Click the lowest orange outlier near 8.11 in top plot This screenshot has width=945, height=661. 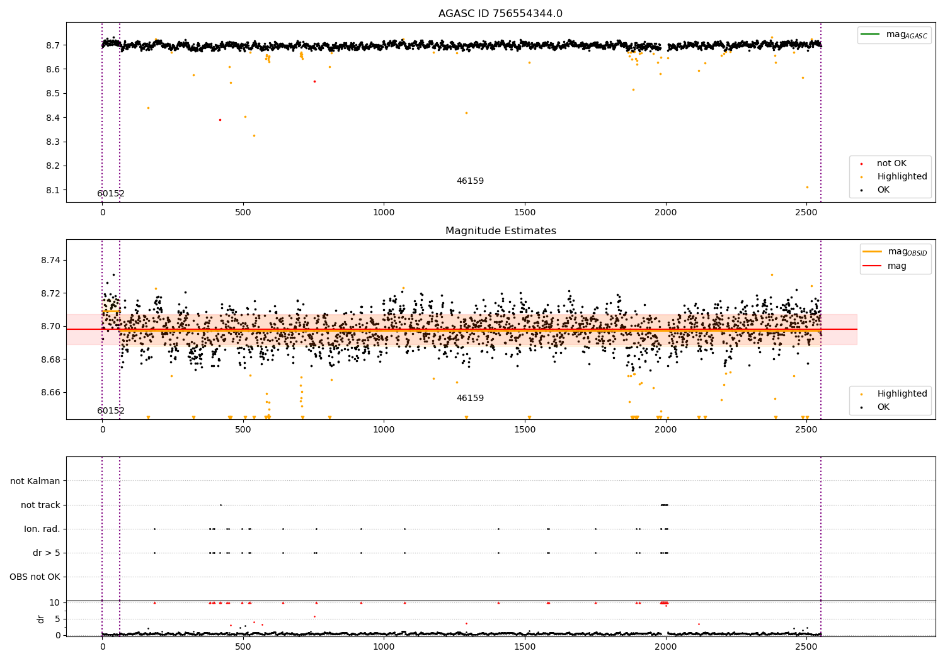(x=807, y=187)
